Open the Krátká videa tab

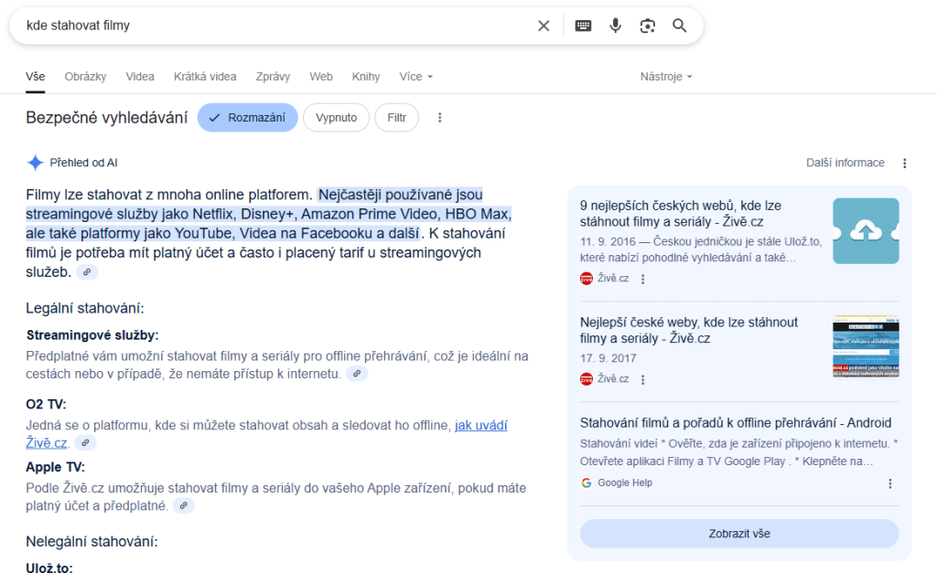[x=205, y=77]
